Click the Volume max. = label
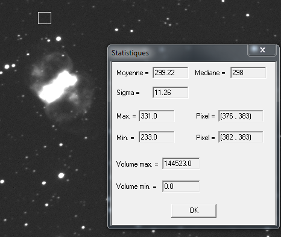 coord(137,164)
